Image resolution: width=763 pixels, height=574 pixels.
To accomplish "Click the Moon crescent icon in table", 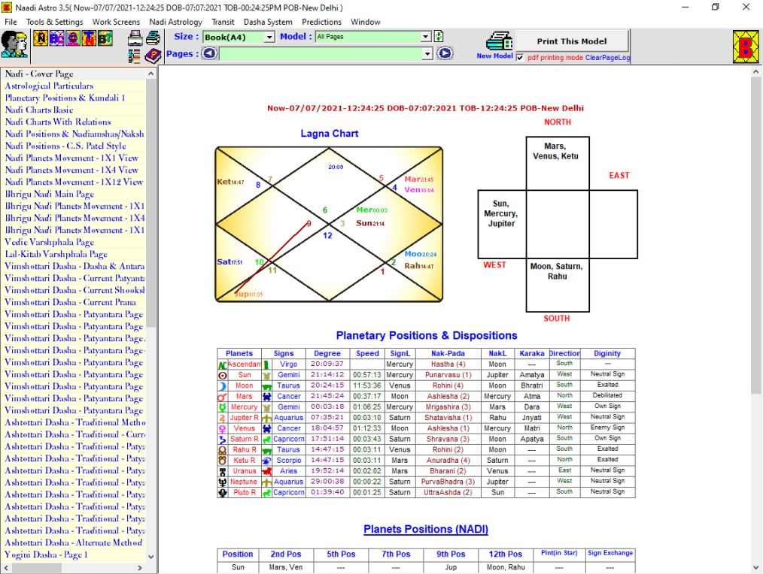I will [x=223, y=386].
